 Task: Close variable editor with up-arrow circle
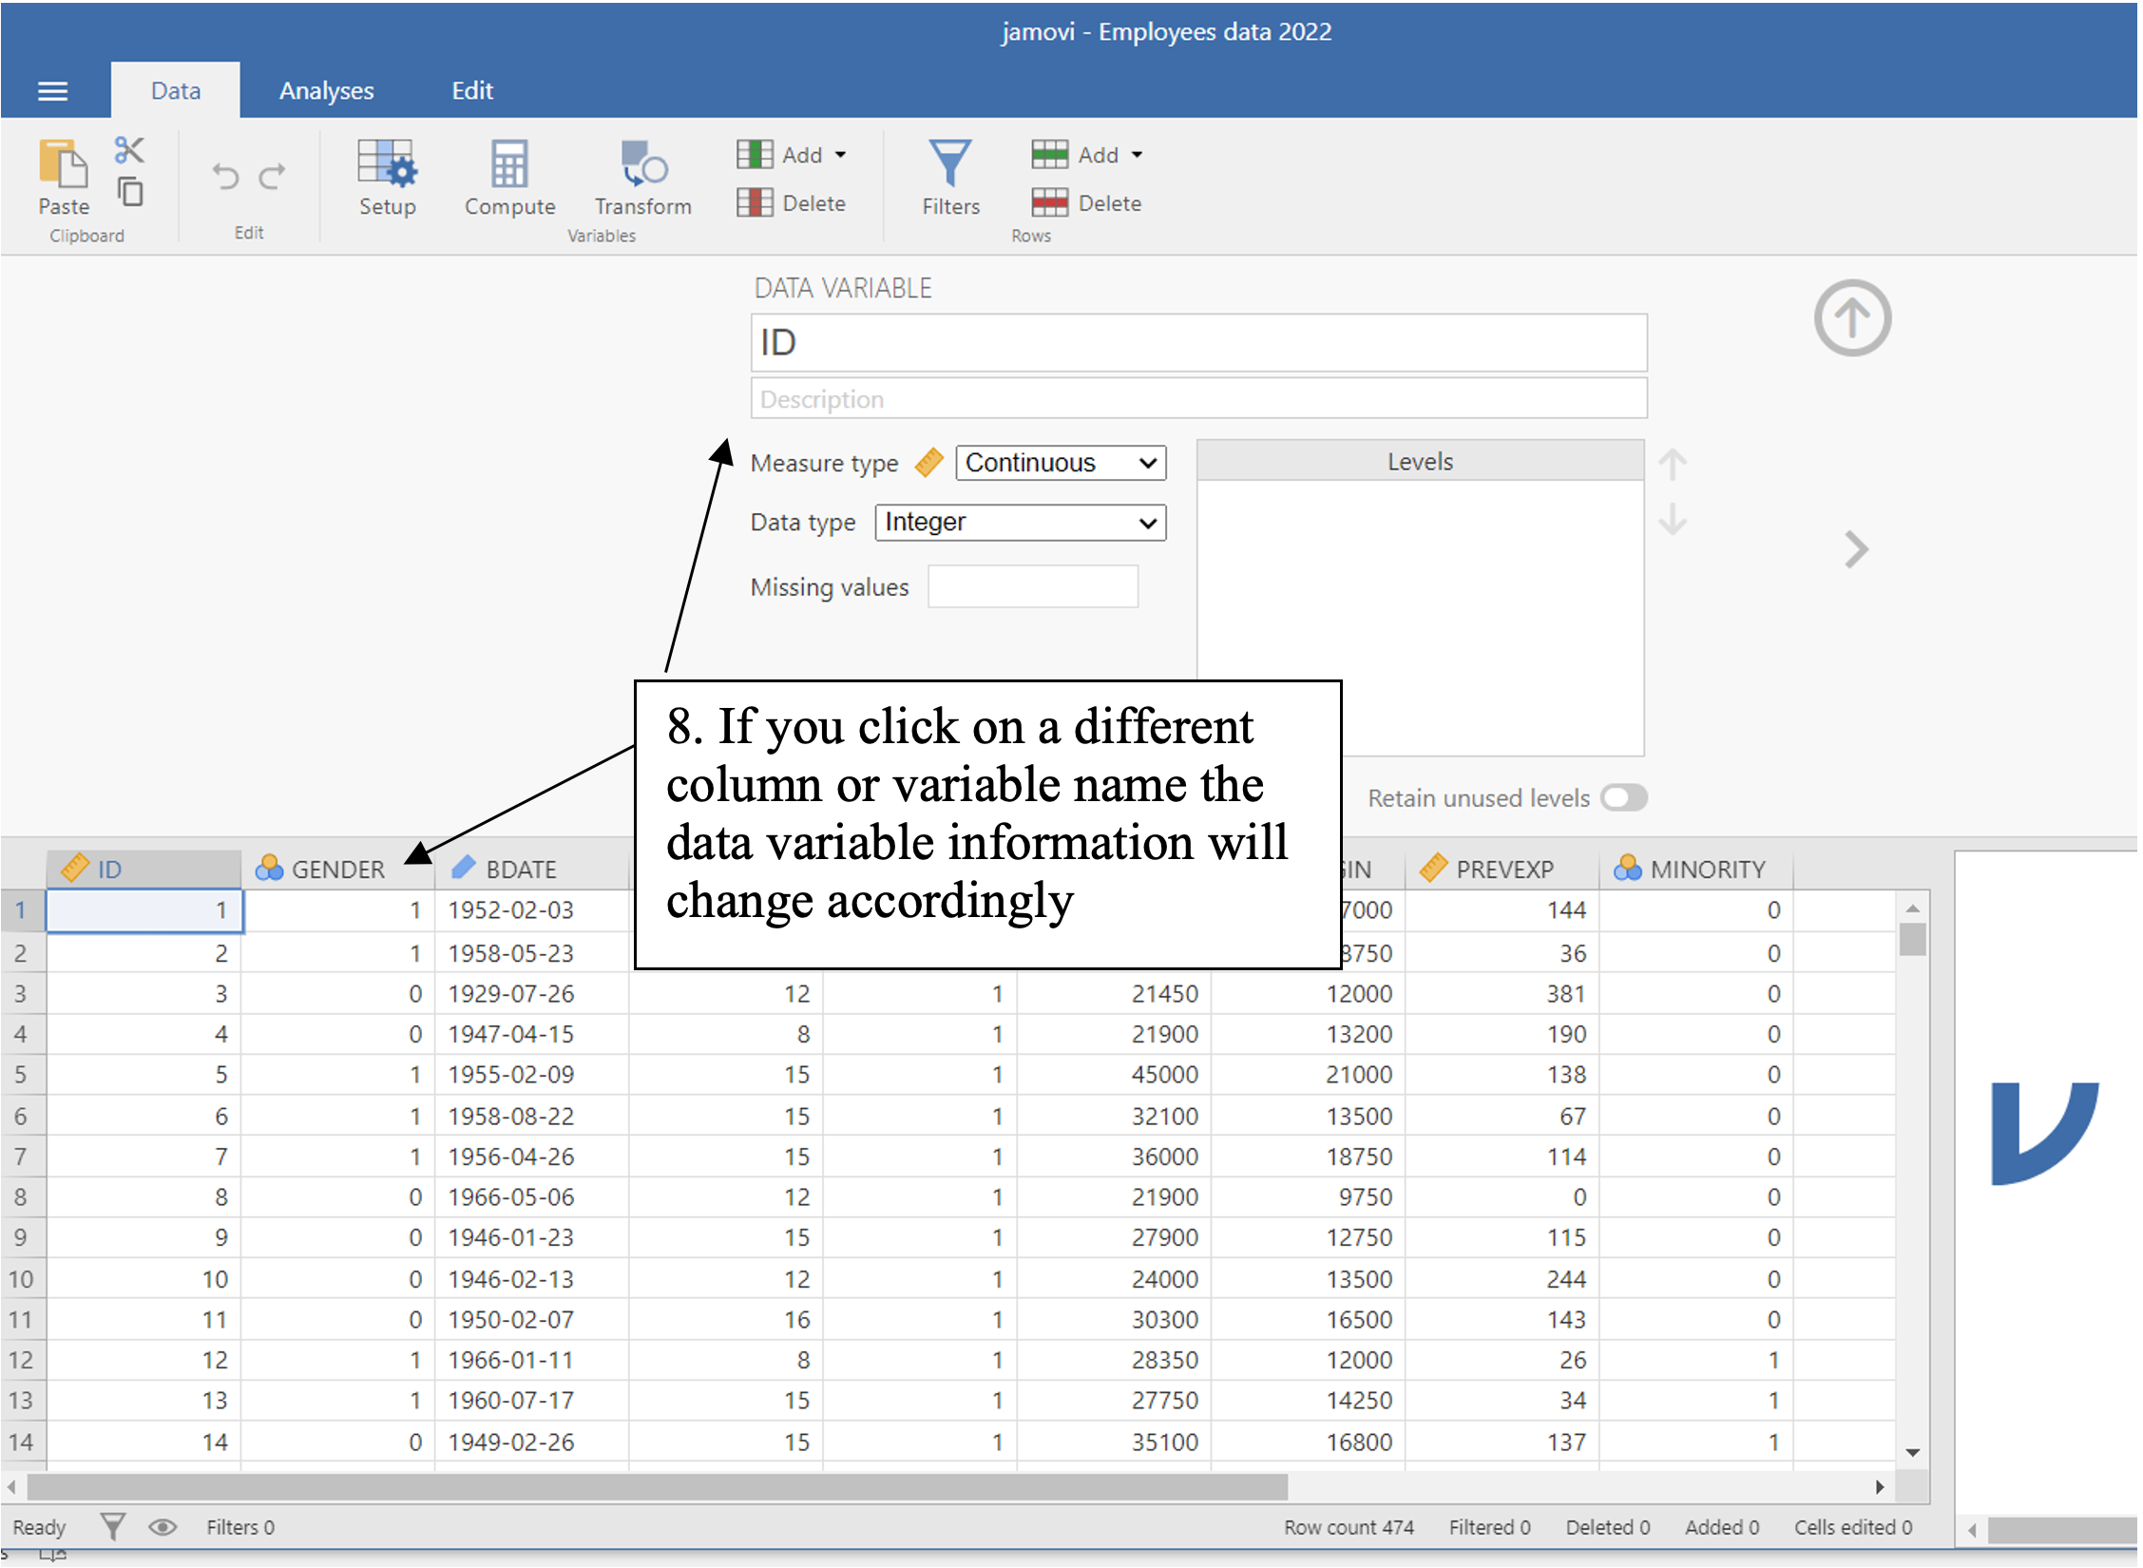click(x=1852, y=317)
